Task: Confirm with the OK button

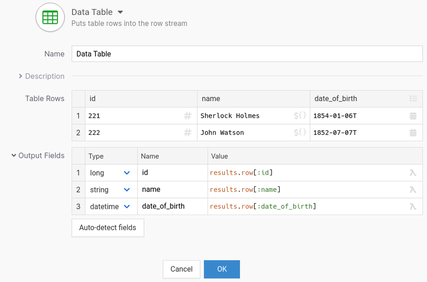Action: tap(222, 269)
